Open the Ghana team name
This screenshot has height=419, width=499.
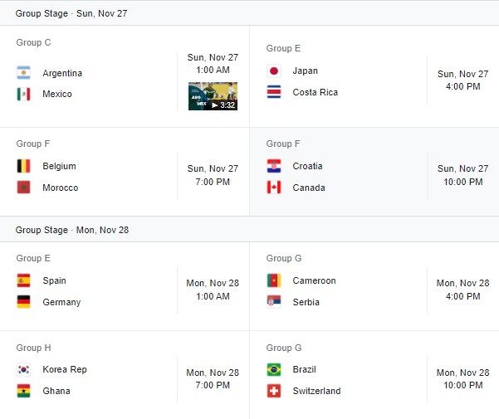[x=56, y=391]
